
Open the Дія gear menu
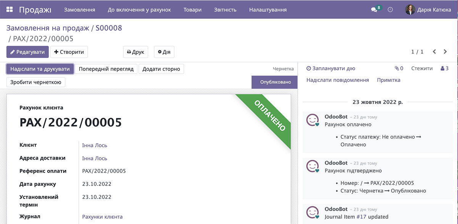click(164, 52)
